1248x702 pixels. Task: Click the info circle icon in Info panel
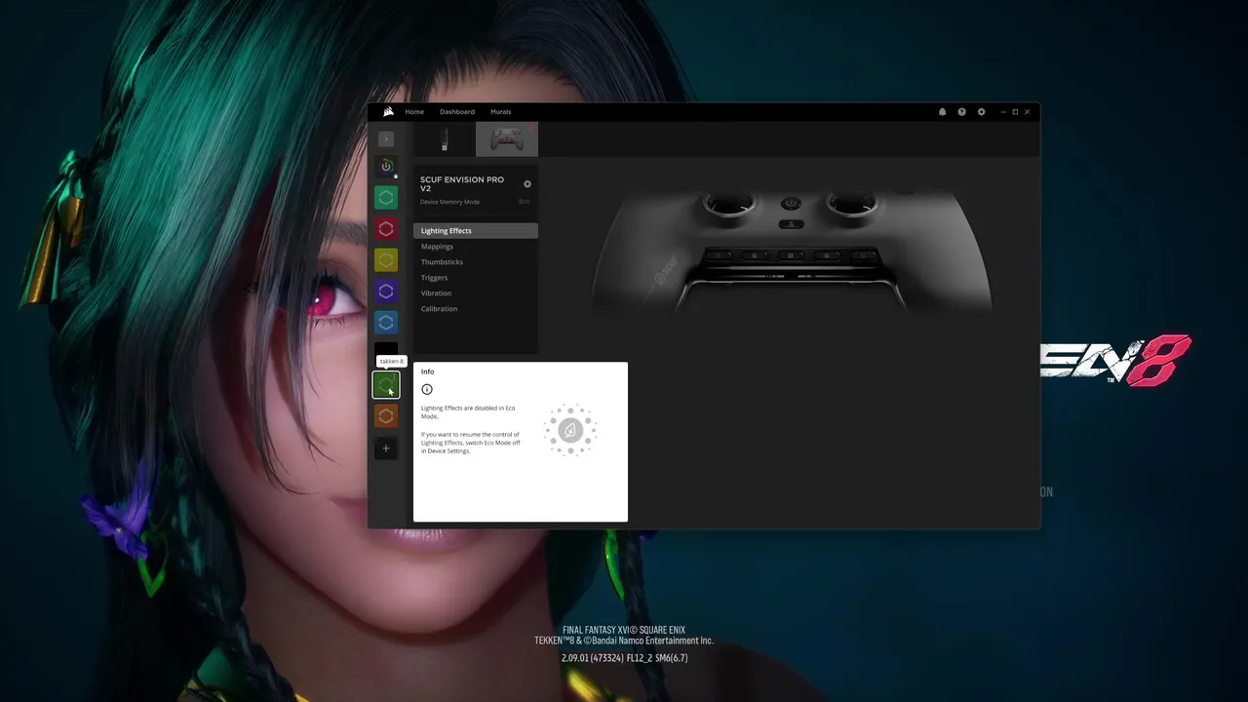click(x=426, y=389)
